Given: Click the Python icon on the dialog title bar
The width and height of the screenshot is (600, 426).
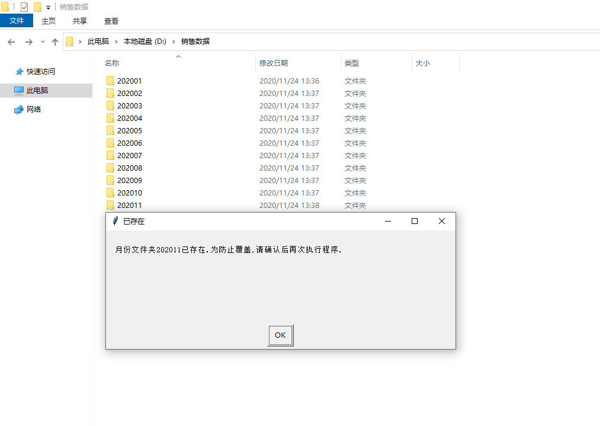Looking at the screenshot, I should click(x=116, y=220).
